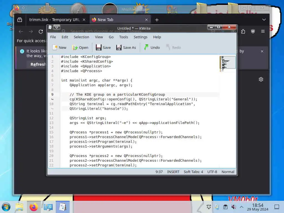Open Firefox View from tab bar icon
This screenshot has height=213, width=284.
click(20, 20)
